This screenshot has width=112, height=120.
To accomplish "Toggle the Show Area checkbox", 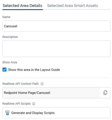I will click(4, 70).
